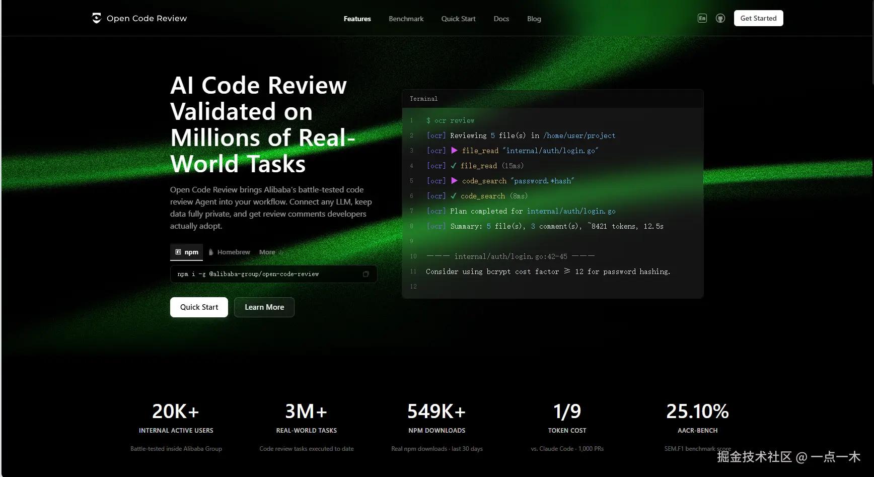
Task: Click the 'Reviewing 5 file(s)' terminal line
Action: coord(521,135)
